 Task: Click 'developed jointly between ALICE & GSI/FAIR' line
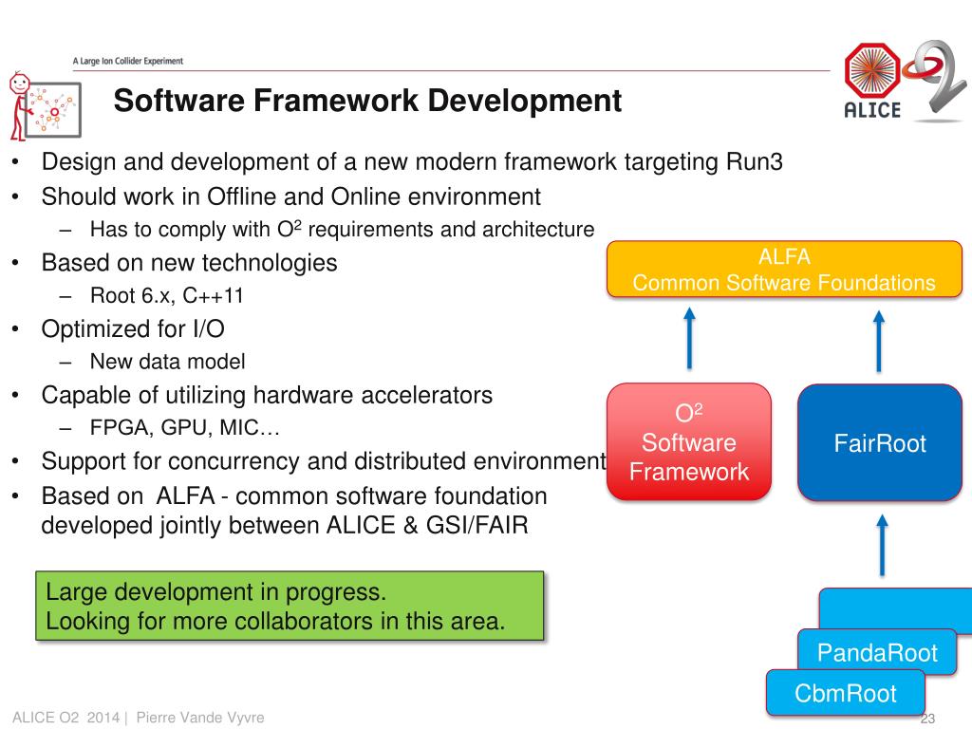click(x=285, y=526)
